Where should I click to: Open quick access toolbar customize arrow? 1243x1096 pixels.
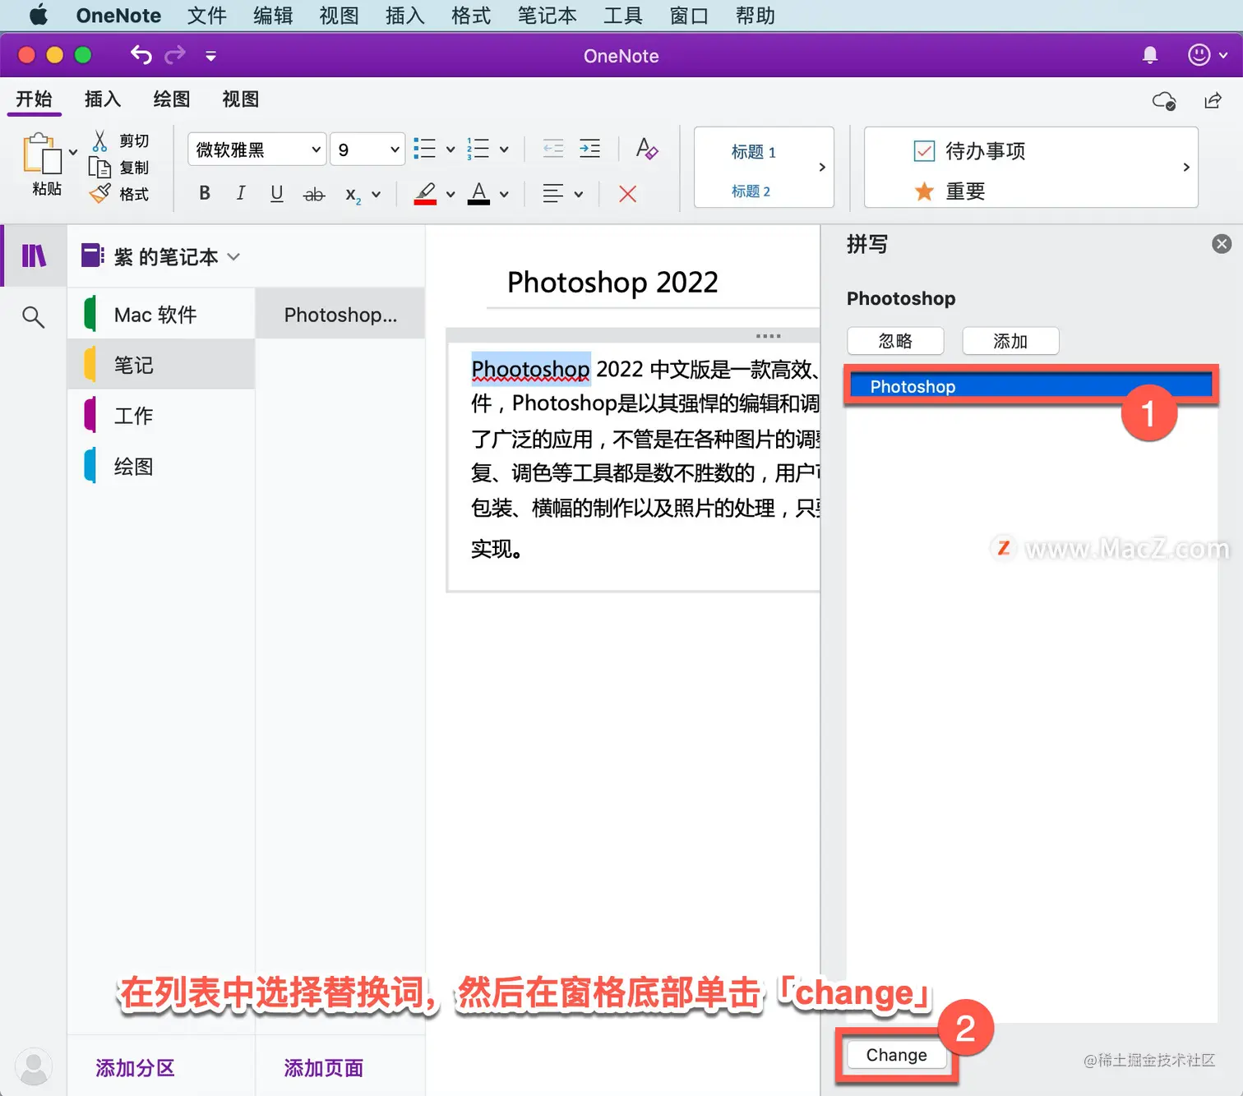pos(210,56)
